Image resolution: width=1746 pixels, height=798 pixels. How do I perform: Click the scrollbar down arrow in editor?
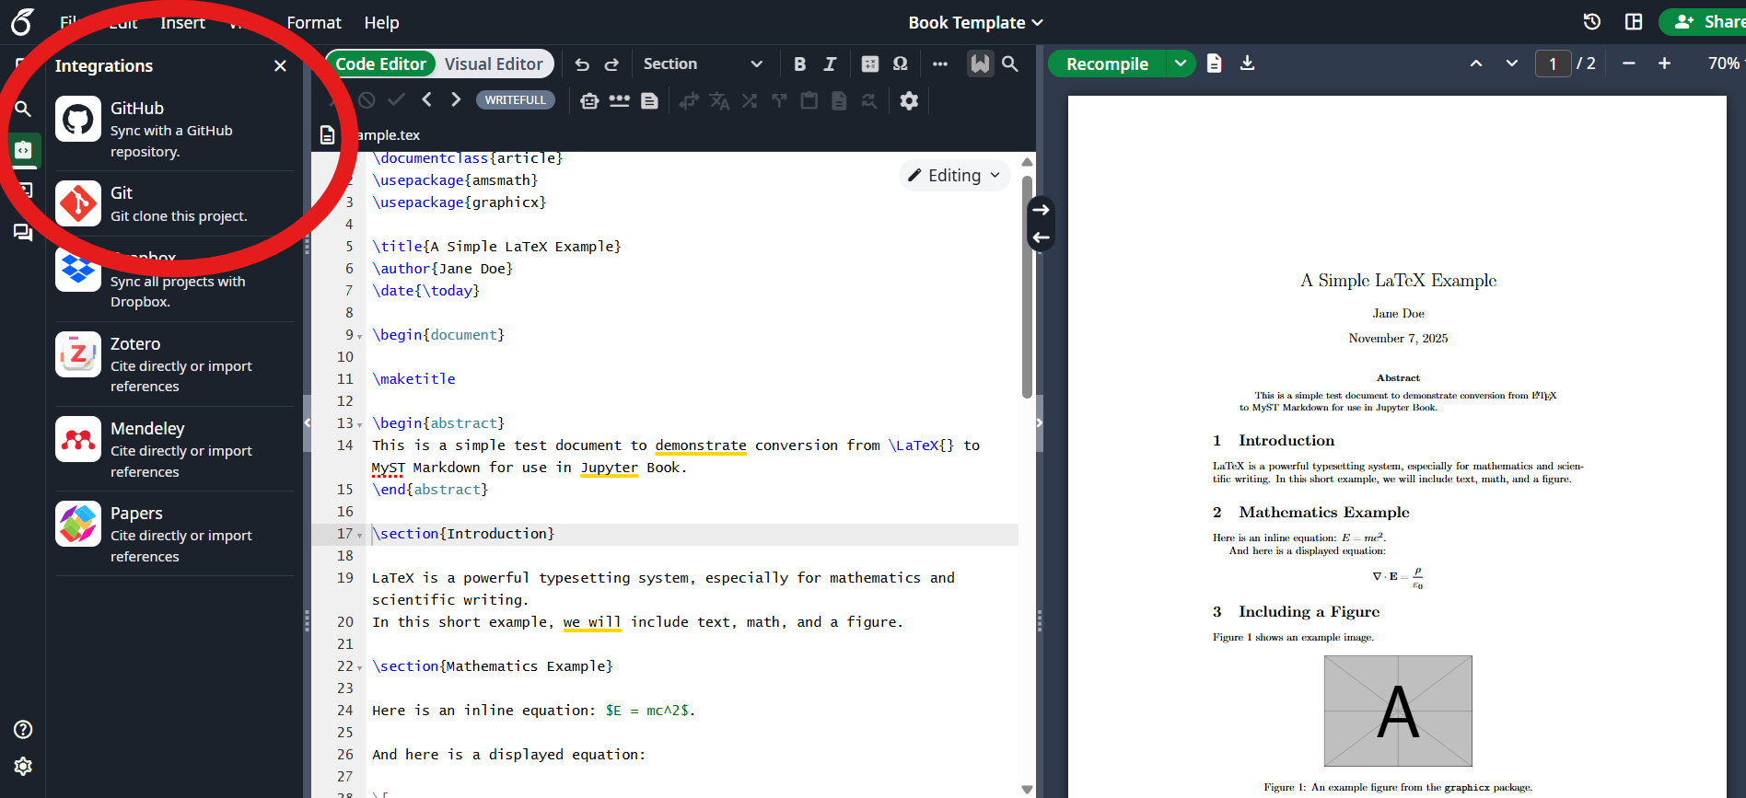tap(1027, 789)
